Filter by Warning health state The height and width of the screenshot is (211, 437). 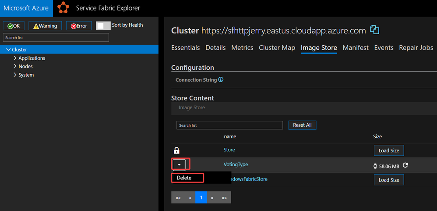(45, 26)
